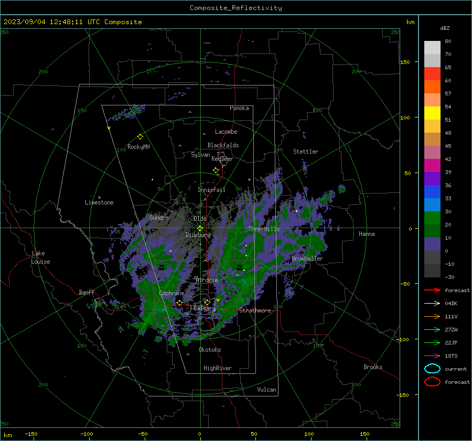Click the asterisk marker above Limestone
This screenshot has width=472, height=441.
[99, 198]
